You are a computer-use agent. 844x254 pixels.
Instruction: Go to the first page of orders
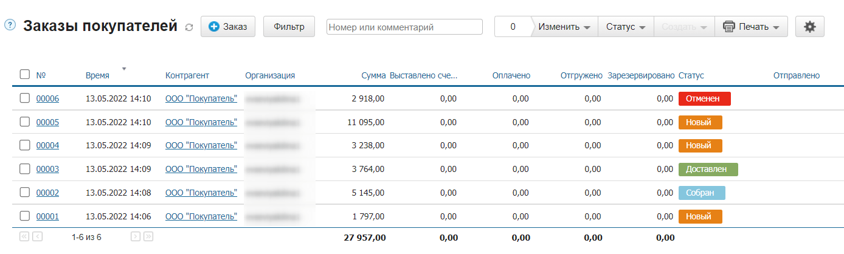(25, 236)
